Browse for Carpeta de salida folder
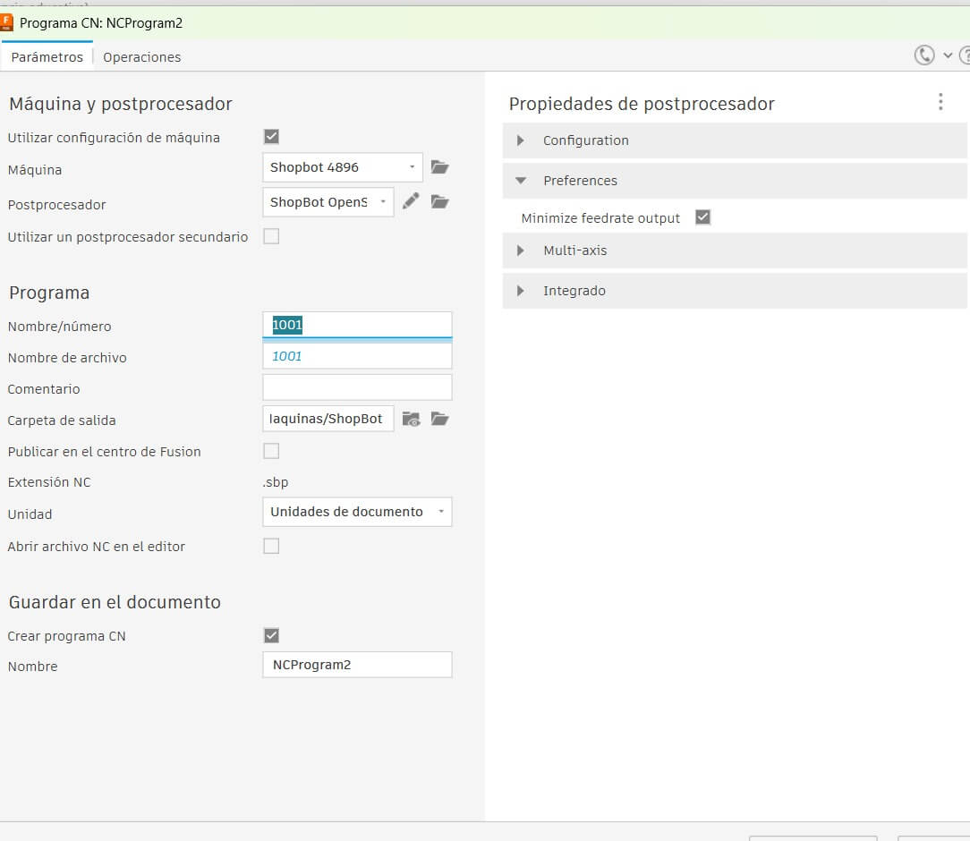The height and width of the screenshot is (841, 970). click(x=440, y=419)
